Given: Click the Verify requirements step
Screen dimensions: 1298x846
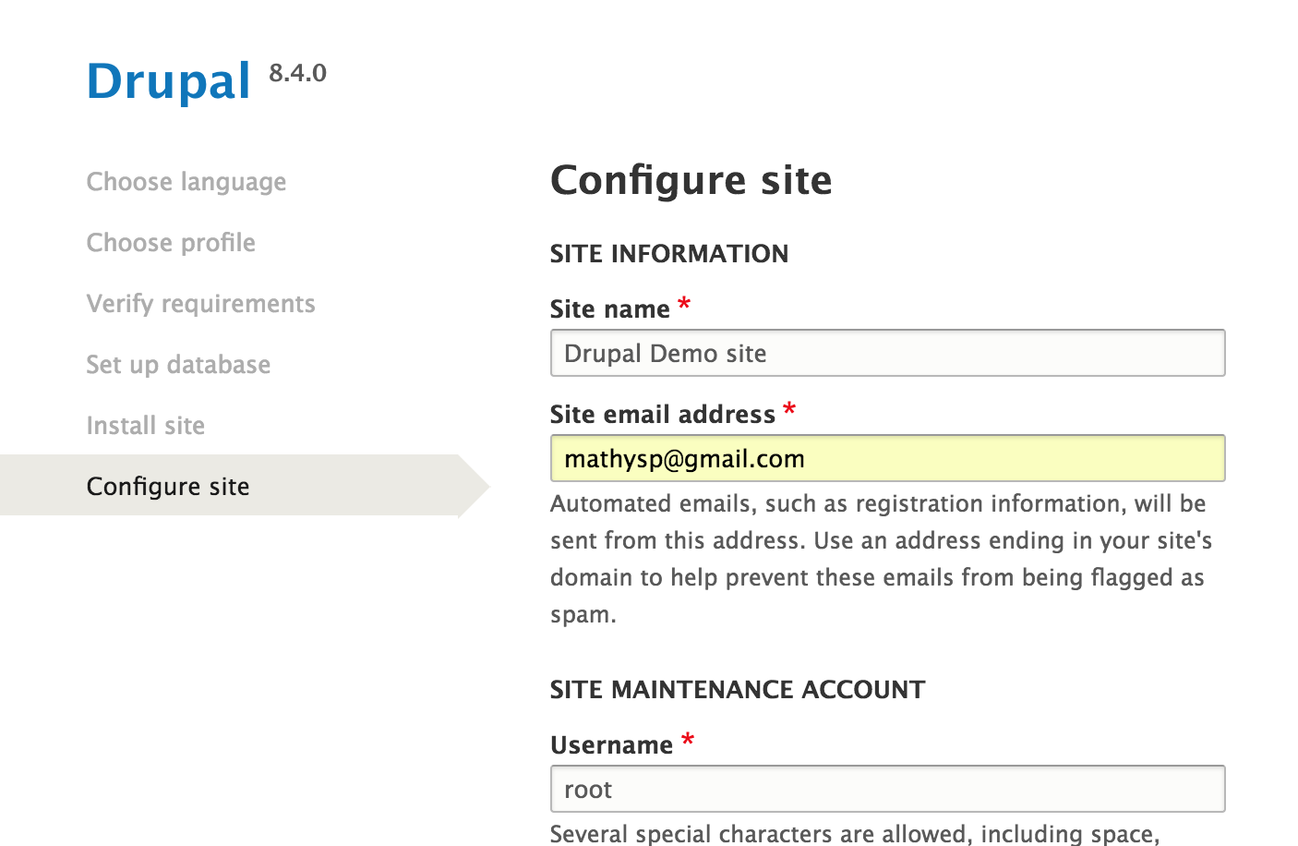Looking at the screenshot, I should 200,303.
